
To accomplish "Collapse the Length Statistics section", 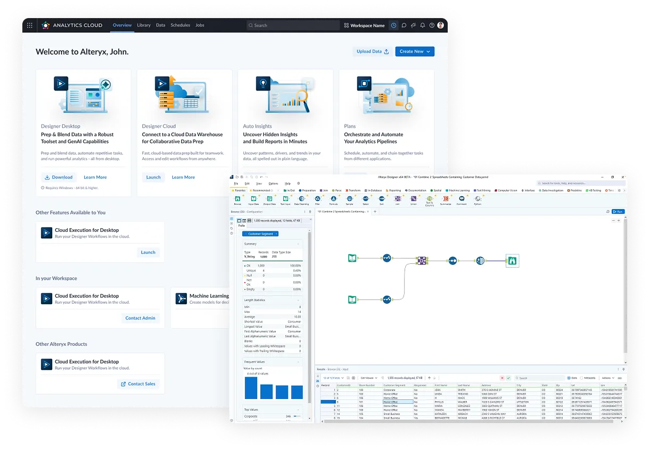I will (297, 300).
